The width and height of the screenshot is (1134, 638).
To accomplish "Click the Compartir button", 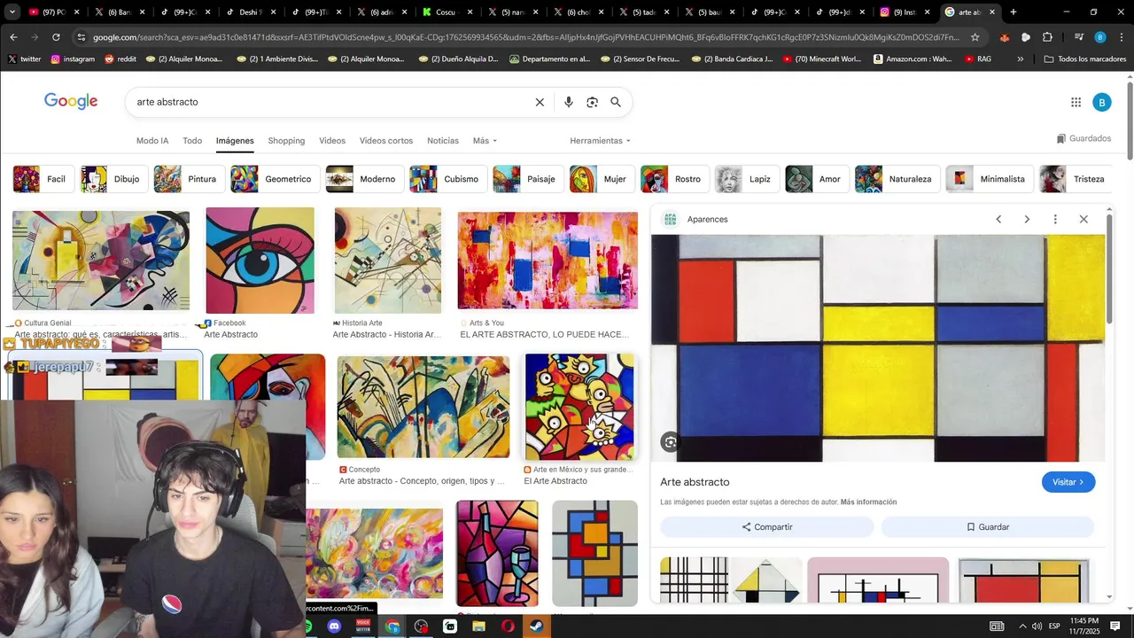I will [x=767, y=527].
